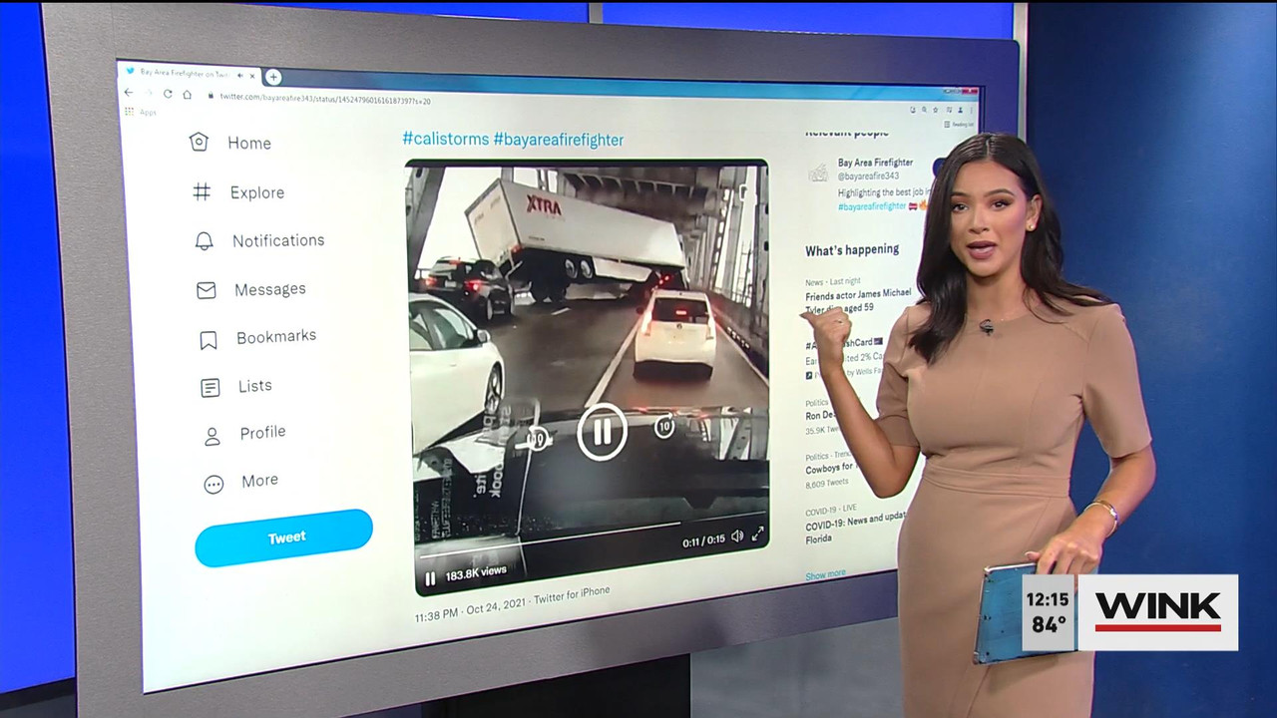The height and width of the screenshot is (718, 1277).
Task: Open the More circle-dots icon
Action: pos(213,485)
